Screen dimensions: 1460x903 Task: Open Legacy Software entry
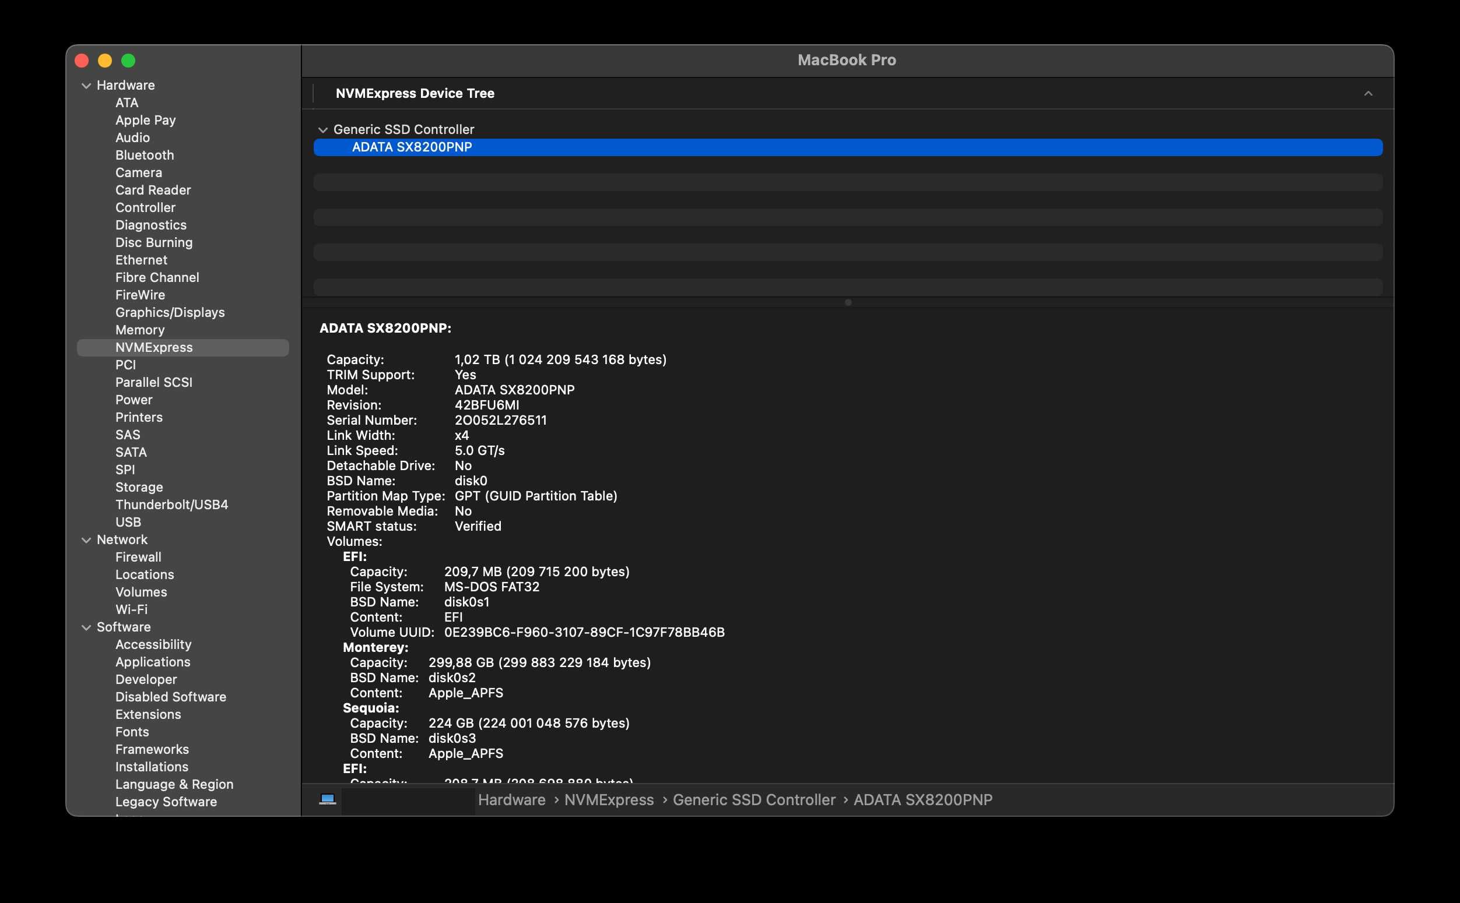click(x=166, y=802)
